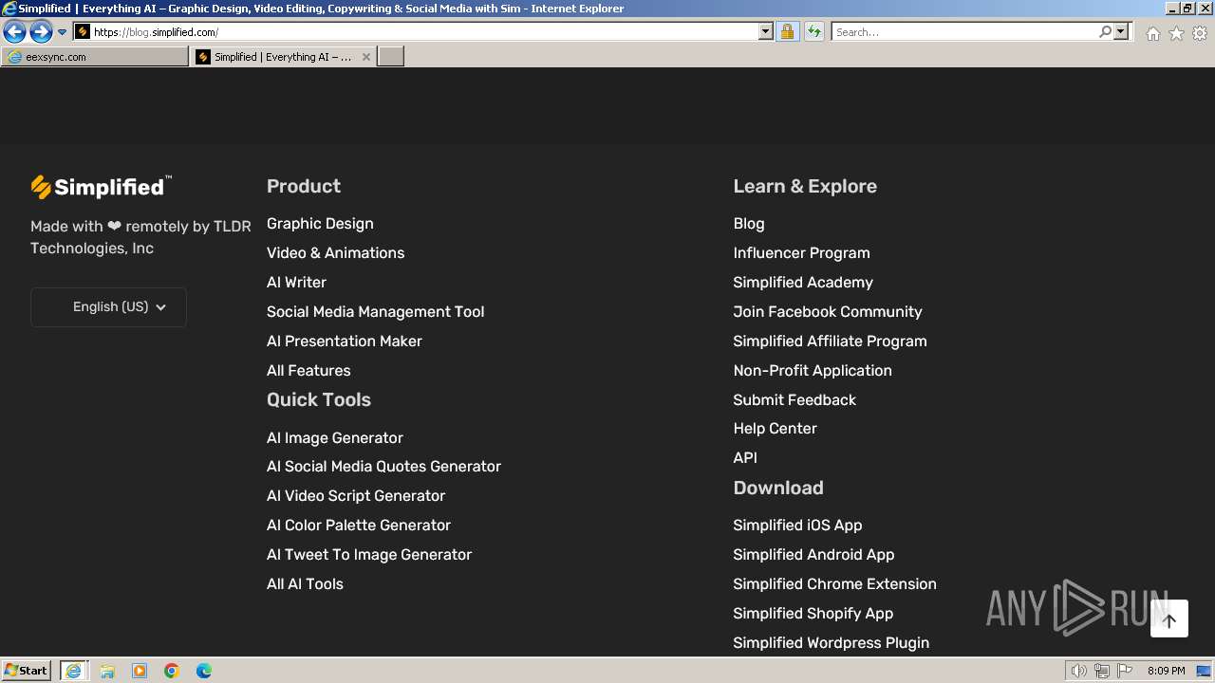
Task: Launch Microsoft Edge from the taskbar
Action: tap(204, 671)
